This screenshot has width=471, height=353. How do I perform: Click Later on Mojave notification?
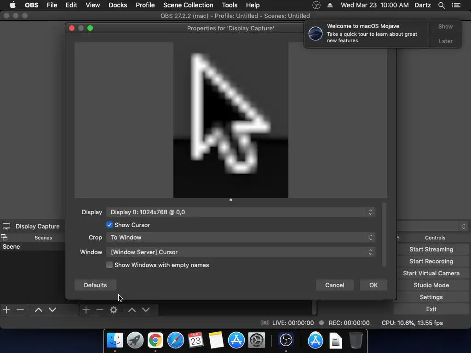click(x=445, y=41)
